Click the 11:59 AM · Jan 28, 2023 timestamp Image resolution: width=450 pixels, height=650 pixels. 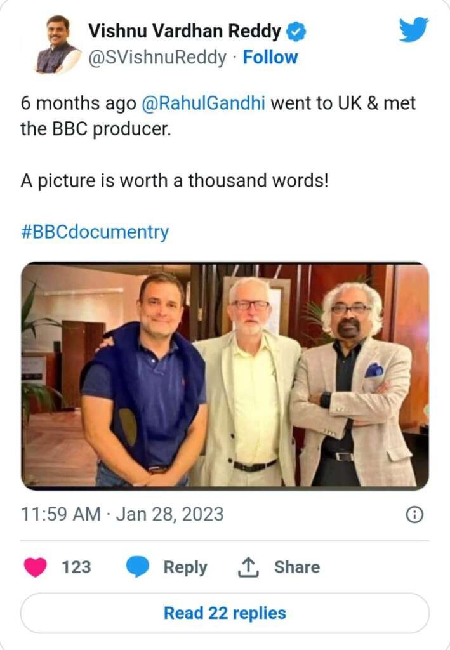122,514
